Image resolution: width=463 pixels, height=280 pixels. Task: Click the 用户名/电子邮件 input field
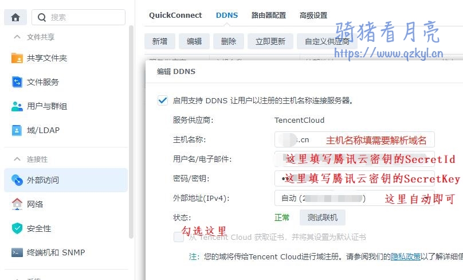(x=354, y=159)
